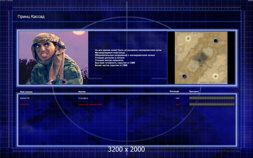Click Artem174's loading progress bar
Viewport: 253px width, 158px height.
(x=212, y=105)
